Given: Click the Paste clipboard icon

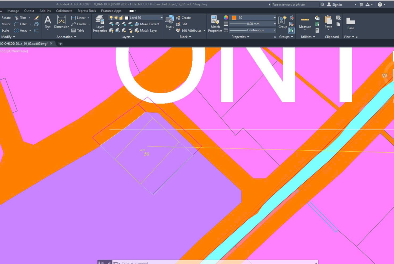Looking at the screenshot, I should (328, 22).
